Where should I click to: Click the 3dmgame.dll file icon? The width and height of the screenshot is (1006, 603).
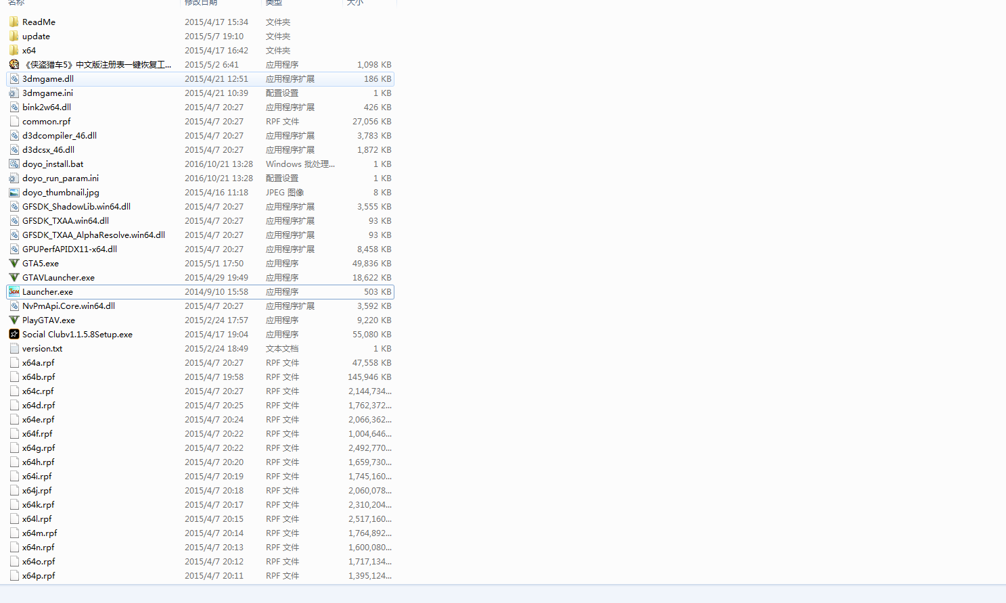click(14, 78)
